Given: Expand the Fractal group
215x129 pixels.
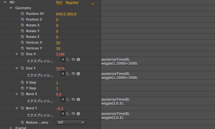Looking at the screenshot, I should [11, 128].
